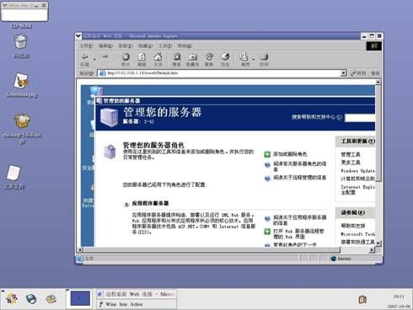Click the server icon in the 管理您的服务器 header

click(109, 117)
